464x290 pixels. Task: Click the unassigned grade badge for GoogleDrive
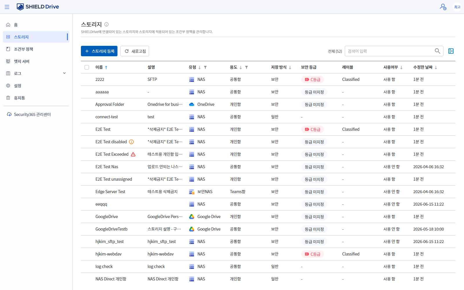[x=314, y=217]
